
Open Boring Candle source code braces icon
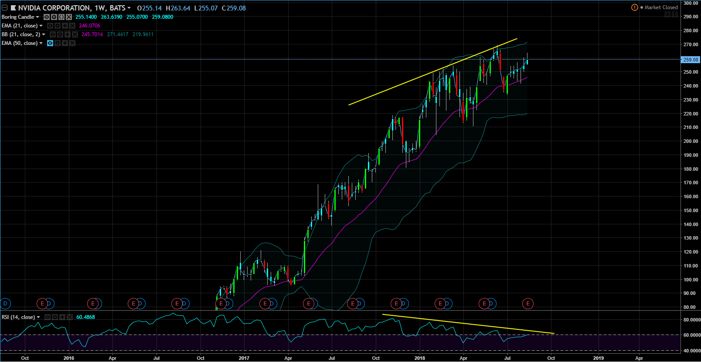(x=61, y=17)
